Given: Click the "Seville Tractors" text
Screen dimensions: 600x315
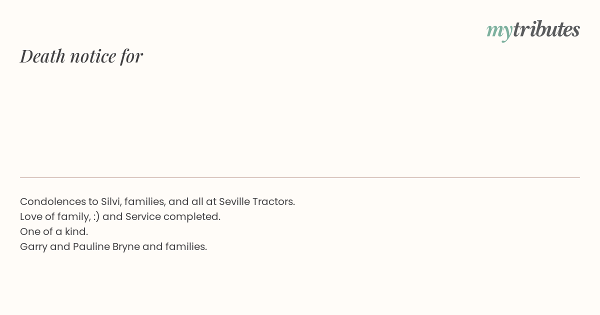Looking at the screenshot, I should [x=256, y=201].
